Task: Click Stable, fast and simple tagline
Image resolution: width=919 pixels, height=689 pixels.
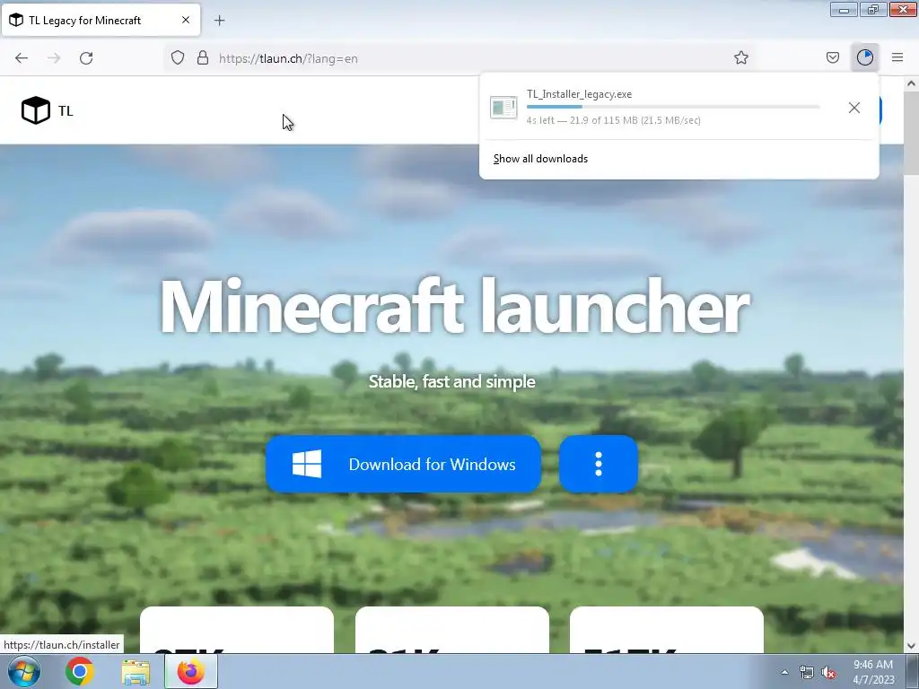Action: pyautogui.click(x=452, y=381)
